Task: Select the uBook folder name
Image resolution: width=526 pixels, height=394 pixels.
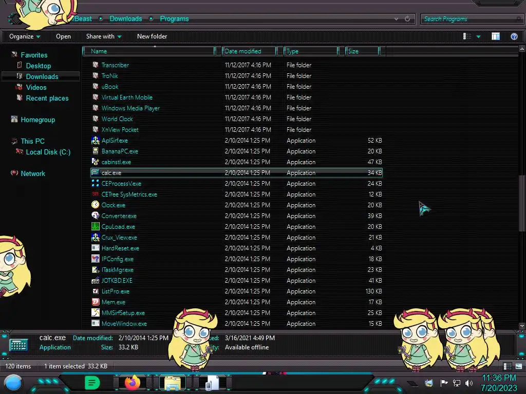Action: [110, 86]
